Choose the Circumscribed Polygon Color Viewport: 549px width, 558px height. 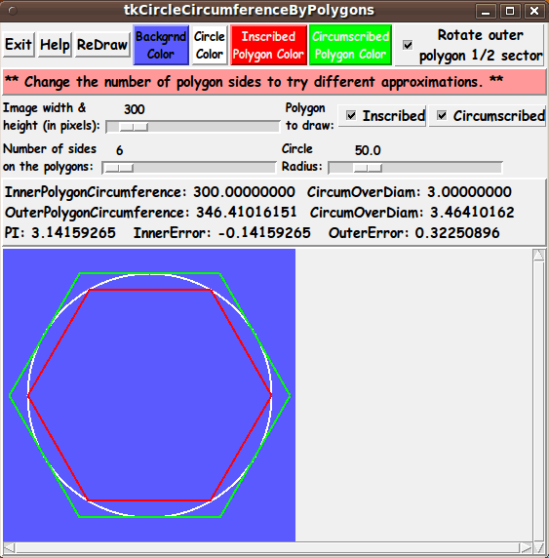click(x=350, y=45)
